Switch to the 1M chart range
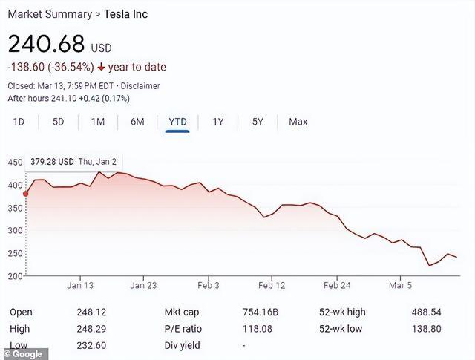Viewport: 475px width, 360px height. coord(98,122)
